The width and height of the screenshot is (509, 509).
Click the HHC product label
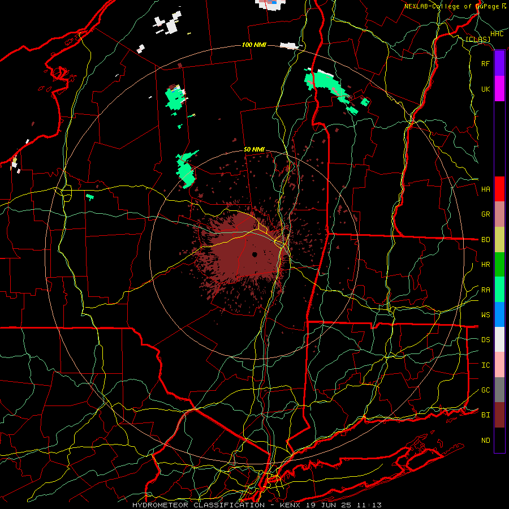(497, 34)
